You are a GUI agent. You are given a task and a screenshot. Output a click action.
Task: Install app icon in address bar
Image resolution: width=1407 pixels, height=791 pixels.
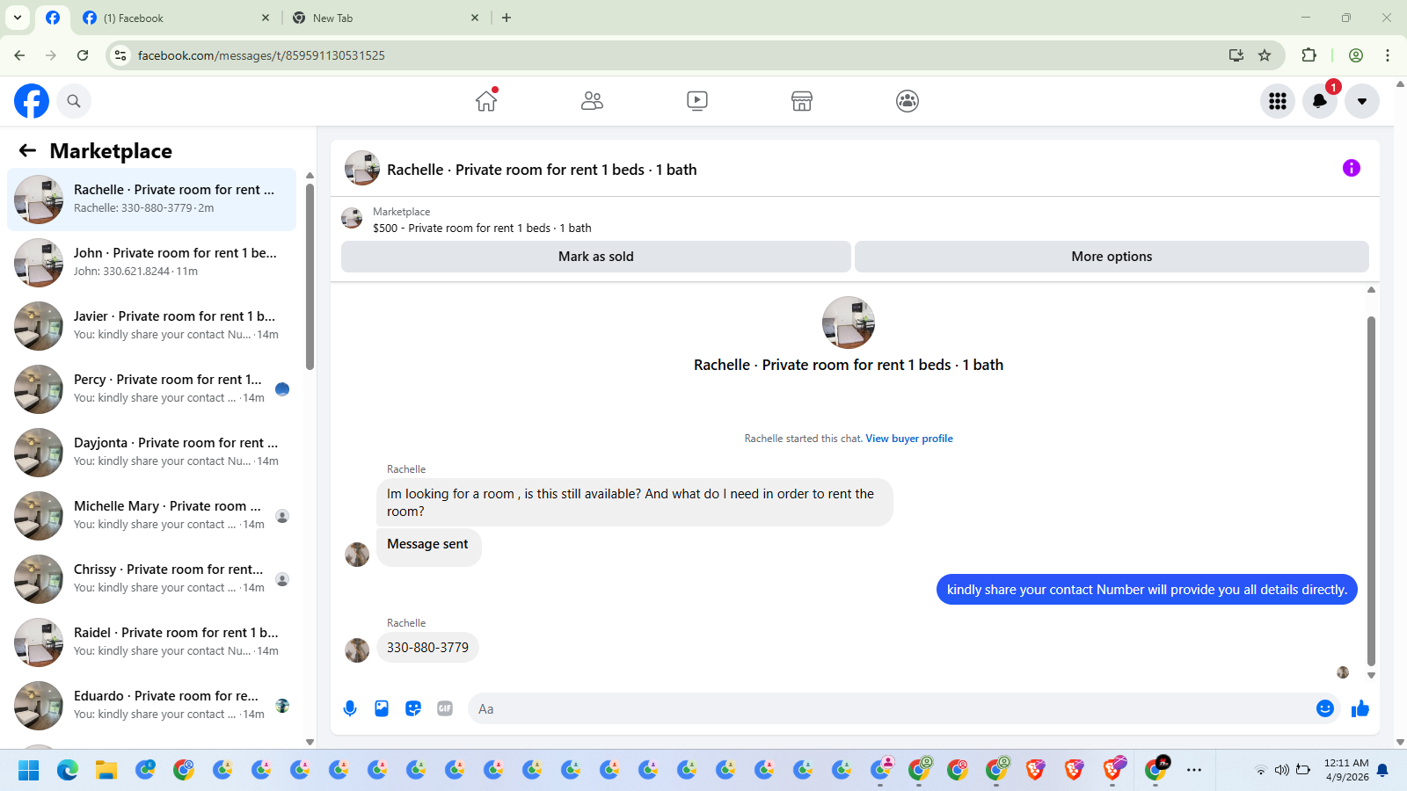point(1236,55)
